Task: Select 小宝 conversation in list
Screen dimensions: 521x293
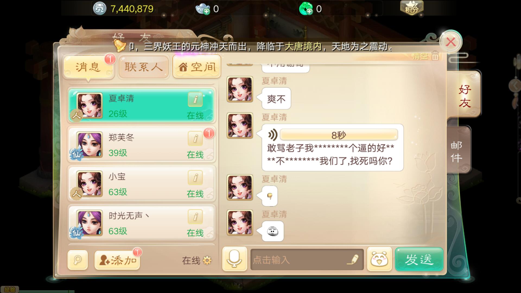Action: pyautogui.click(x=141, y=184)
